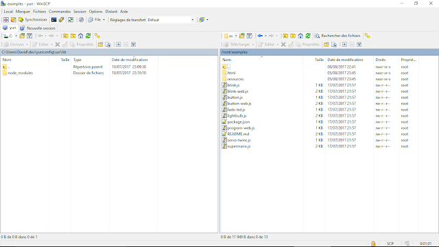Click local directory tree toggle icon
This screenshot has width=439, height=247.
point(97,36)
